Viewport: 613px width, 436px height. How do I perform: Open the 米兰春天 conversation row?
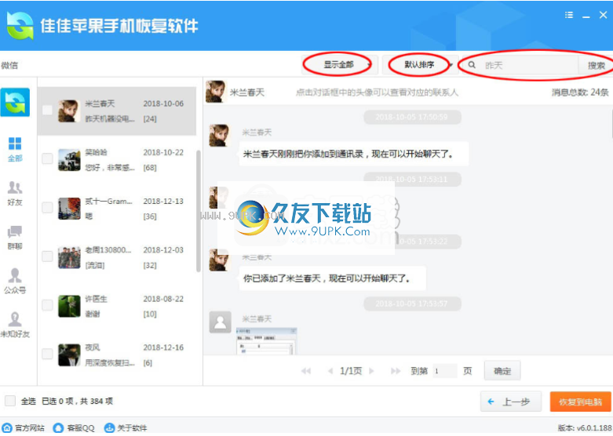pos(117,111)
